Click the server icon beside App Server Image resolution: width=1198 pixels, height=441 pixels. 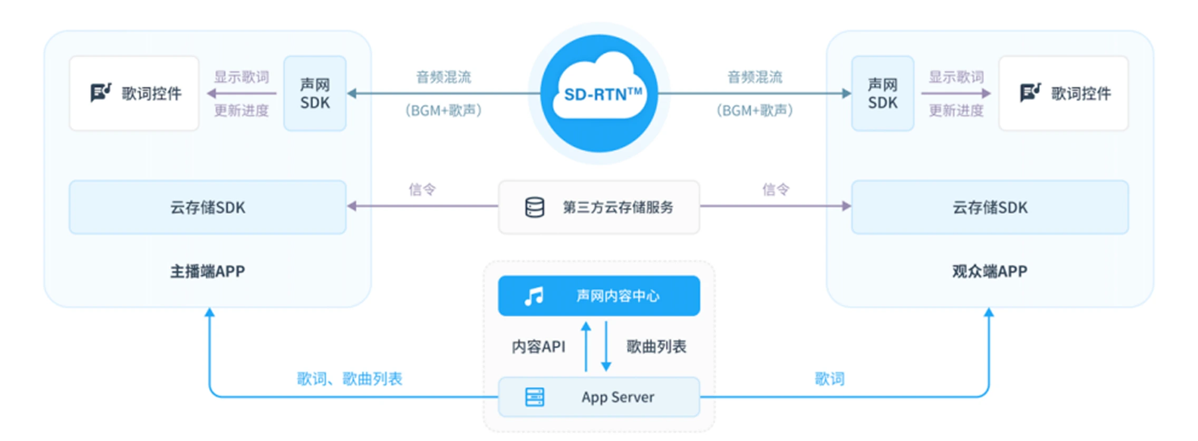[535, 397]
